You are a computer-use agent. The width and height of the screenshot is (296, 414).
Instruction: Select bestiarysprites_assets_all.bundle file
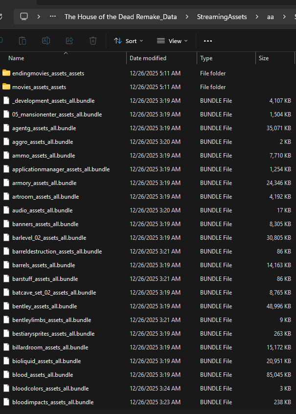tap(53, 334)
